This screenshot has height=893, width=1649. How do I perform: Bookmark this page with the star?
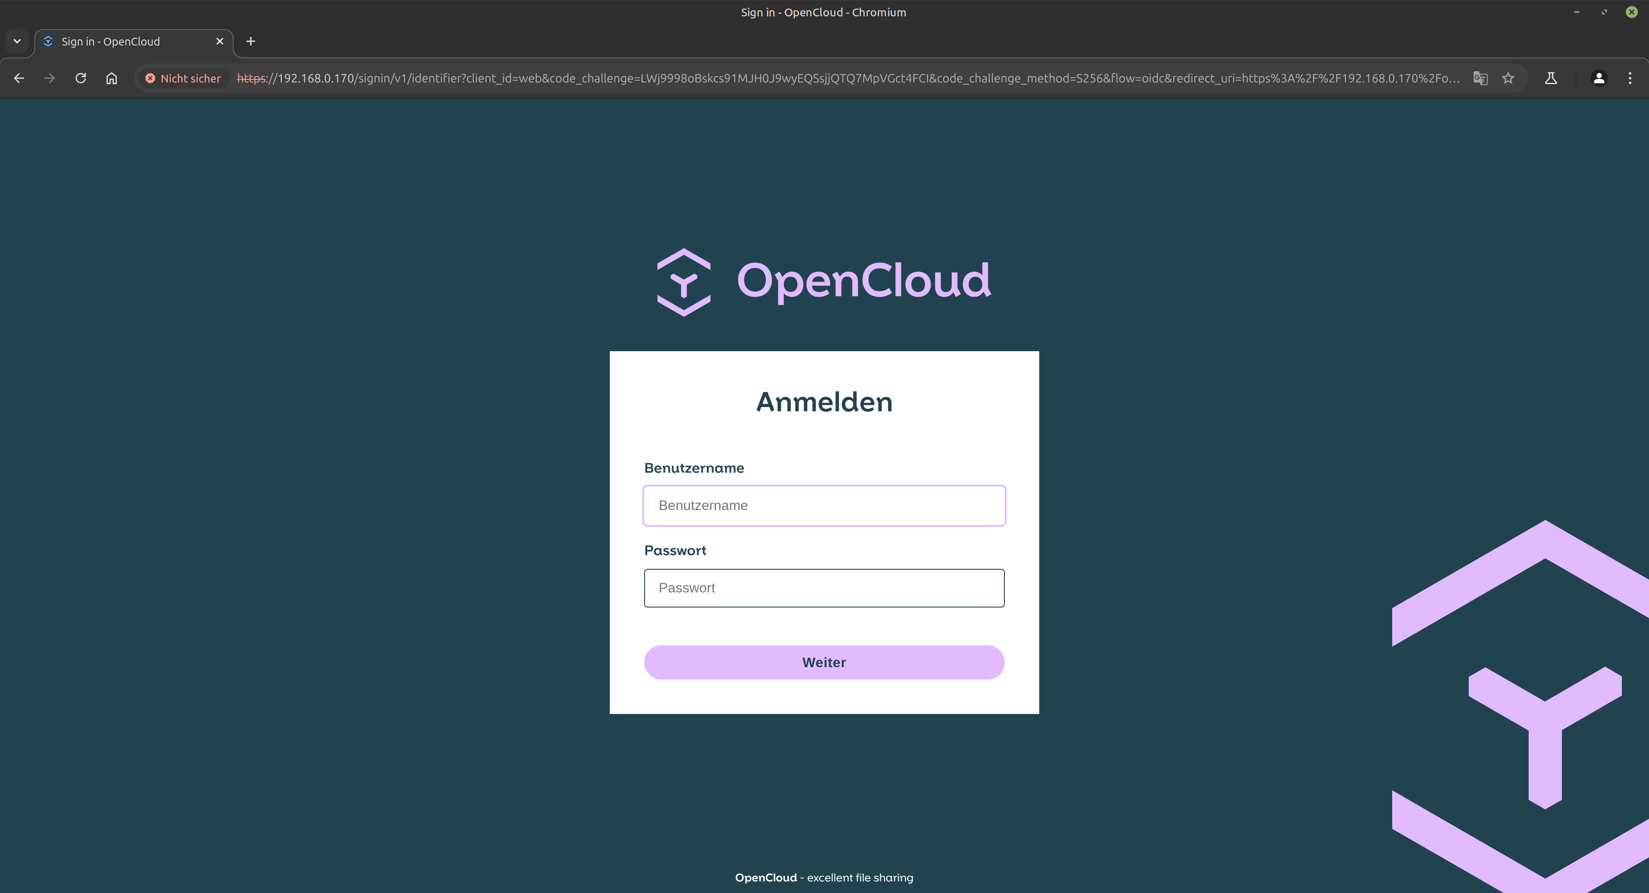(x=1508, y=78)
